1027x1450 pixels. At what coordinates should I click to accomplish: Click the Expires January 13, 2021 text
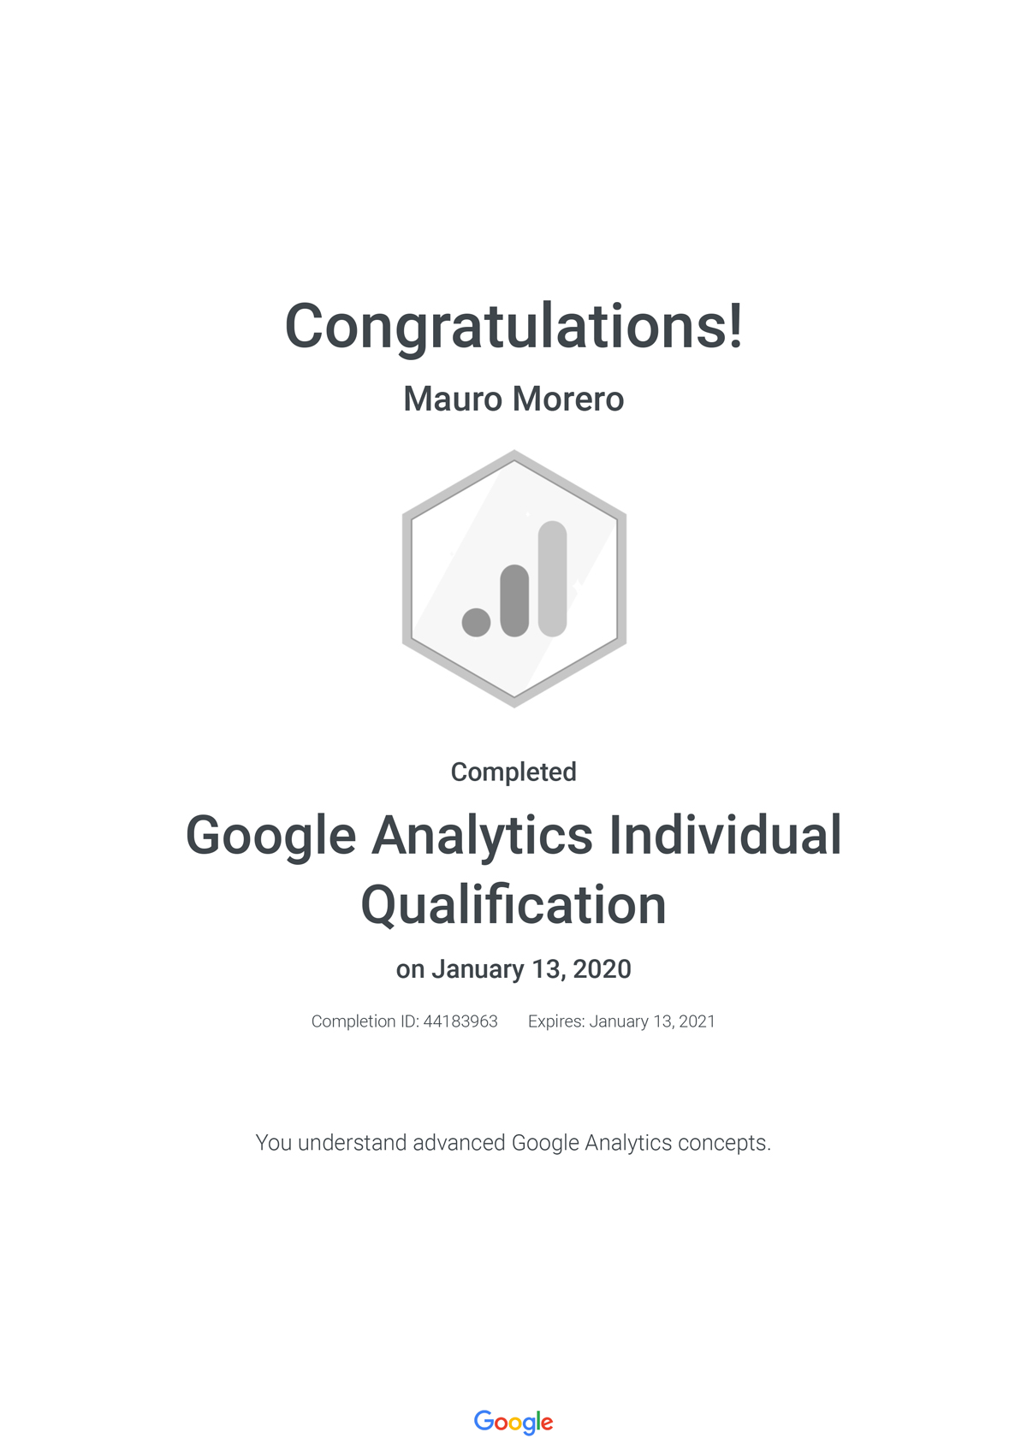tap(621, 1021)
